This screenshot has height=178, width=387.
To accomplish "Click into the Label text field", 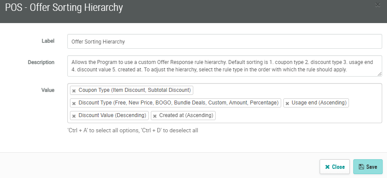I will coord(225,42).
